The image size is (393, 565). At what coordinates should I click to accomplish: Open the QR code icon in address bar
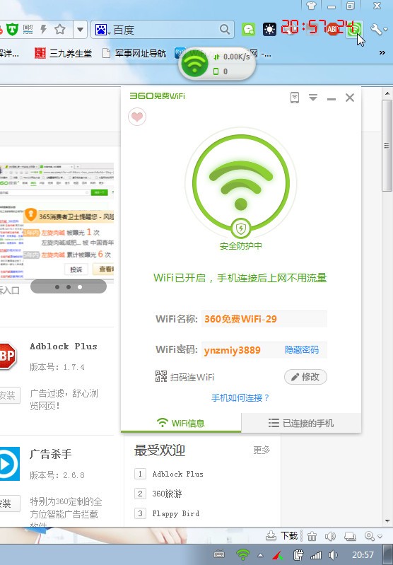point(28,29)
